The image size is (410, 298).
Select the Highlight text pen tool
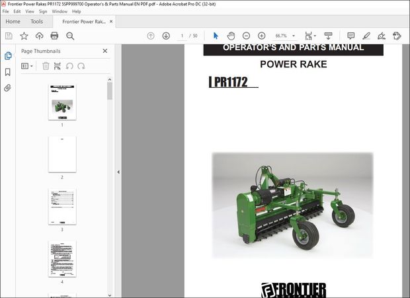pyautogui.click(x=366, y=36)
